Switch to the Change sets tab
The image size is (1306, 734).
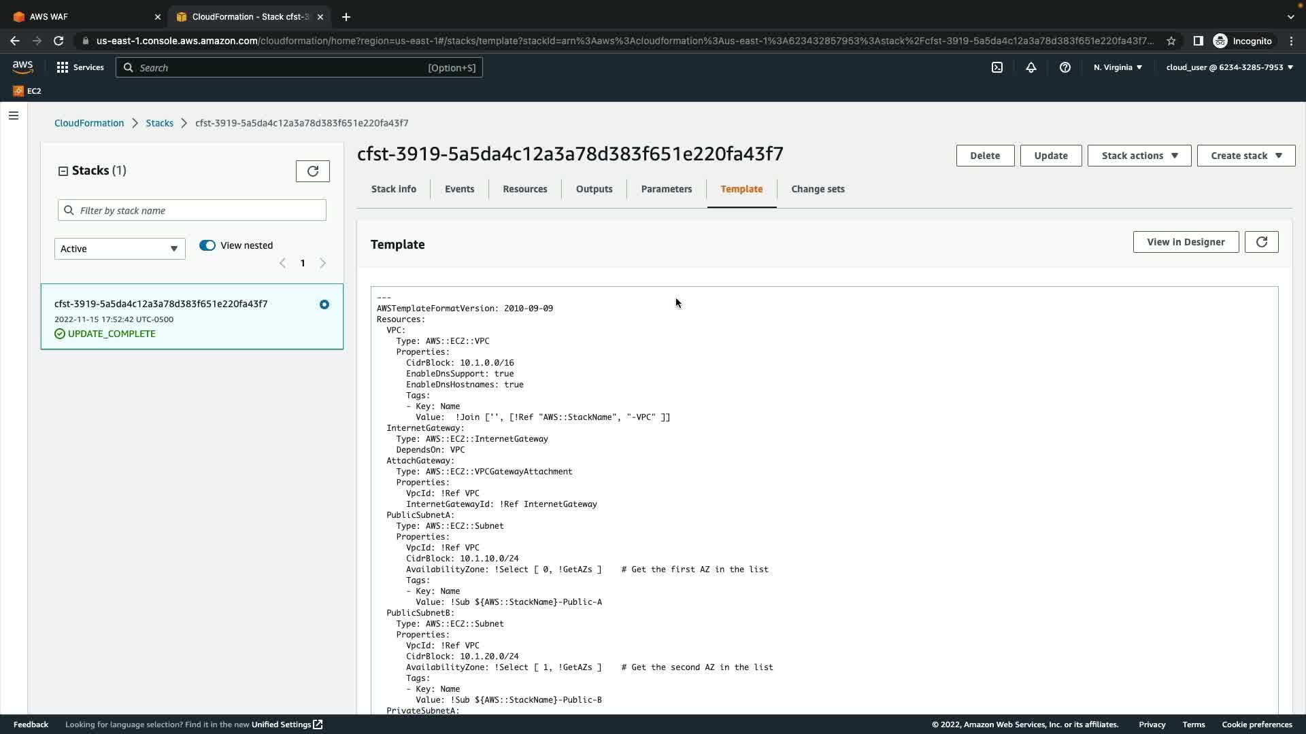(818, 189)
